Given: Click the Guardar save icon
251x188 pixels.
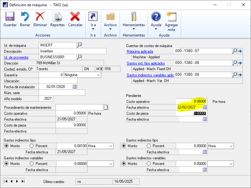Looking at the screenshot, I should [10, 19].
